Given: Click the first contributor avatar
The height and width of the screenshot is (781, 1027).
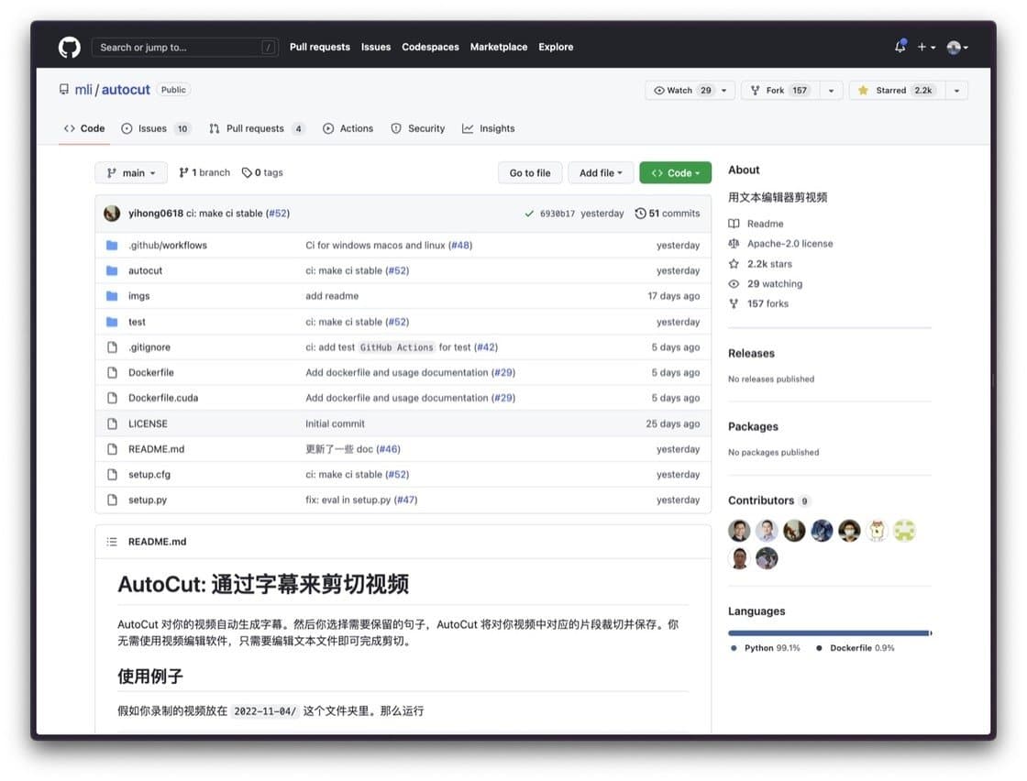Looking at the screenshot, I should [739, 531].
